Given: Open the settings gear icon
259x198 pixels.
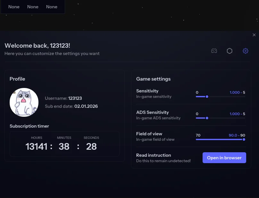Looking at the screenshot, I should coord(246,51).
